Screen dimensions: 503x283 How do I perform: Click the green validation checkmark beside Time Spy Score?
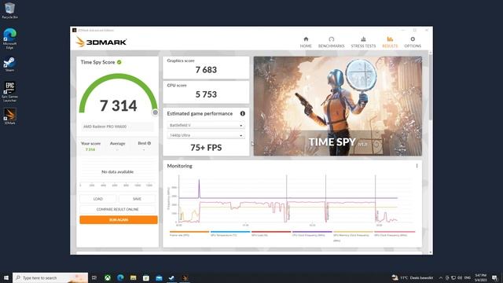click(x=119, y=62)
